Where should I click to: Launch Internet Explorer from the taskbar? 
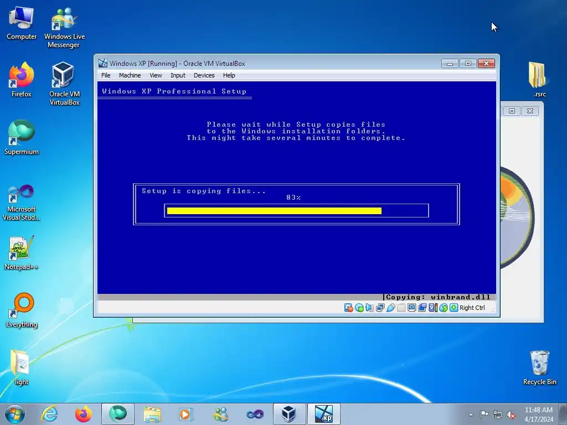(49, 414)
